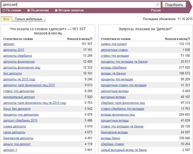Open help icon beside right 'Показов в месяц'

pos(189,39)
